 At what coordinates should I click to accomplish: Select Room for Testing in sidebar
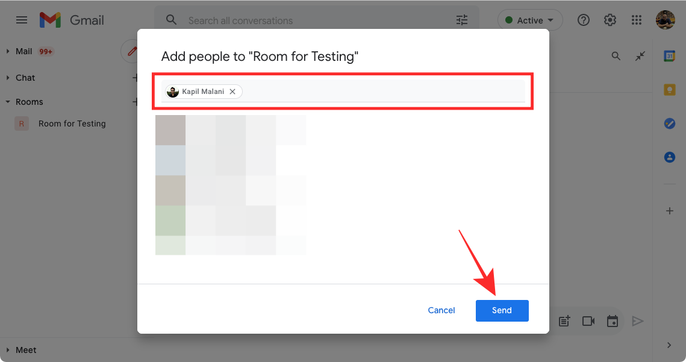click(x=72, y=123)
